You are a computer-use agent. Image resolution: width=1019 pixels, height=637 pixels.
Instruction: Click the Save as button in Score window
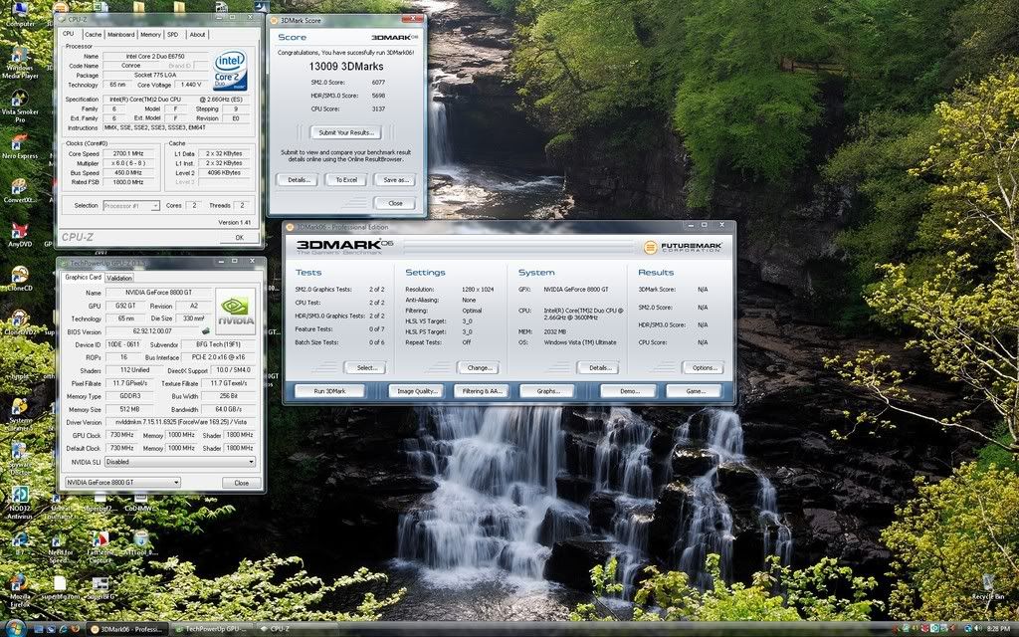click(395, 180)
